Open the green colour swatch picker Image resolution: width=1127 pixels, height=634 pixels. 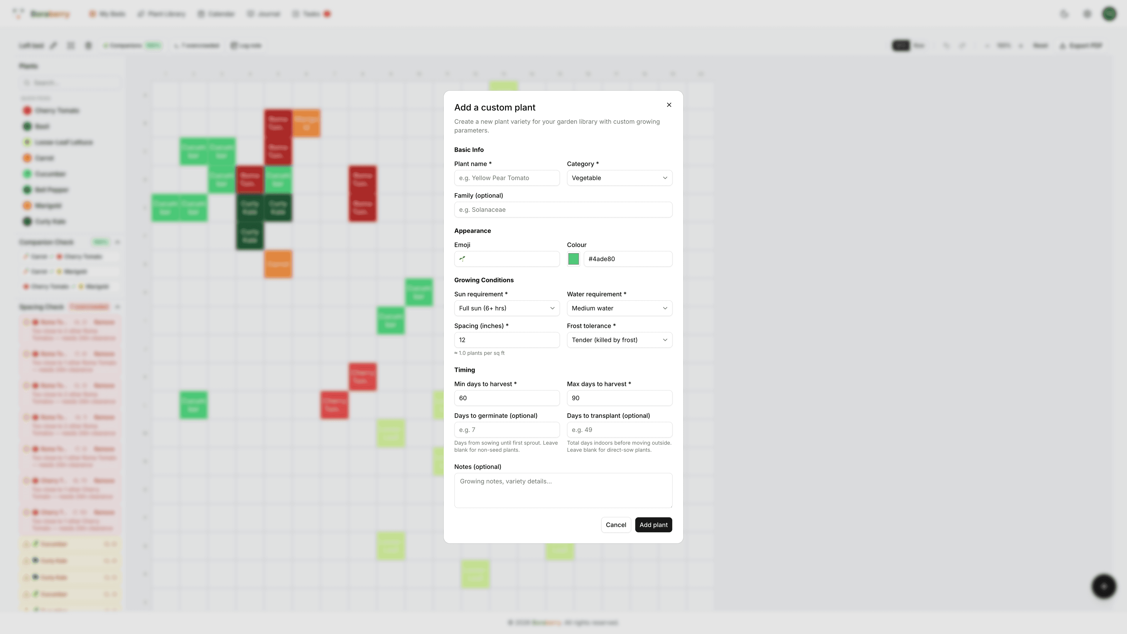pos(573,259)
